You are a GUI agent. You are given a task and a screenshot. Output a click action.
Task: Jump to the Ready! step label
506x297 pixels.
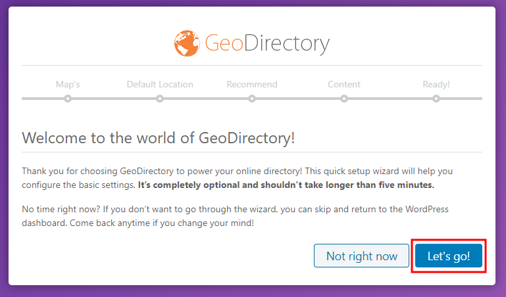[x=436, y=84]
